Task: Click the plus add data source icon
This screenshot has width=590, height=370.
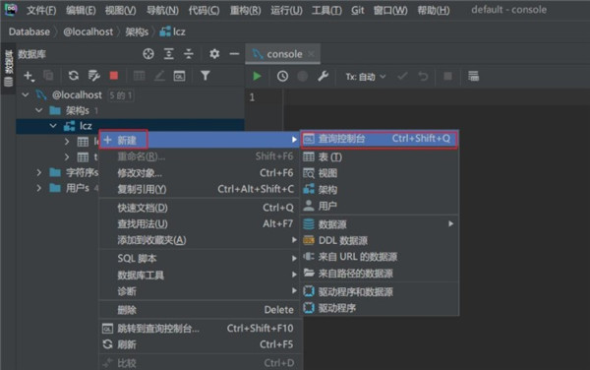Action: click(x=29, y=76)
